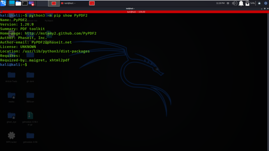269x151 pixels.
Task: Switch to the highlighted red taskbar window
Action: pos(54,3)
